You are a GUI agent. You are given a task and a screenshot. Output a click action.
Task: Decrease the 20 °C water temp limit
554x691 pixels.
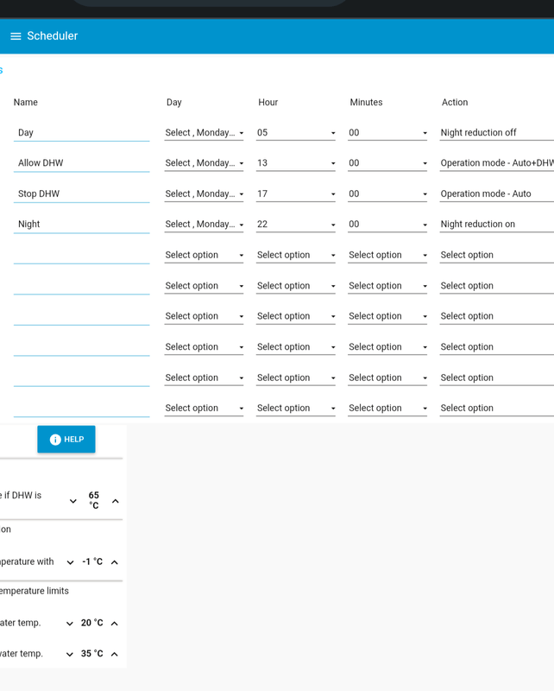tap(70, 623)
